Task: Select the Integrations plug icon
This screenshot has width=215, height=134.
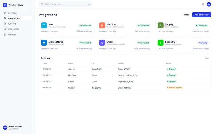Action: click(x=5, y=18)
